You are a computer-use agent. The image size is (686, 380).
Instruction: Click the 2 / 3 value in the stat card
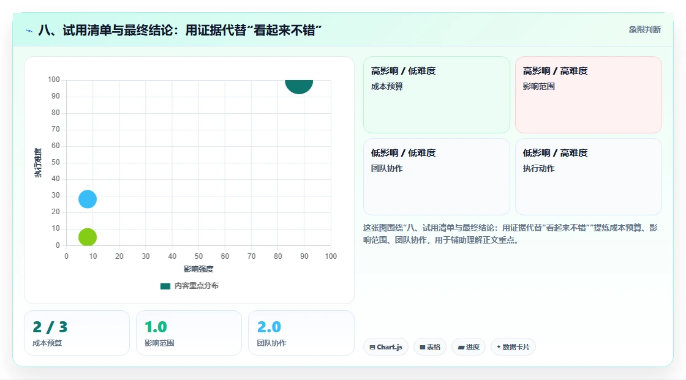point(50,327)
